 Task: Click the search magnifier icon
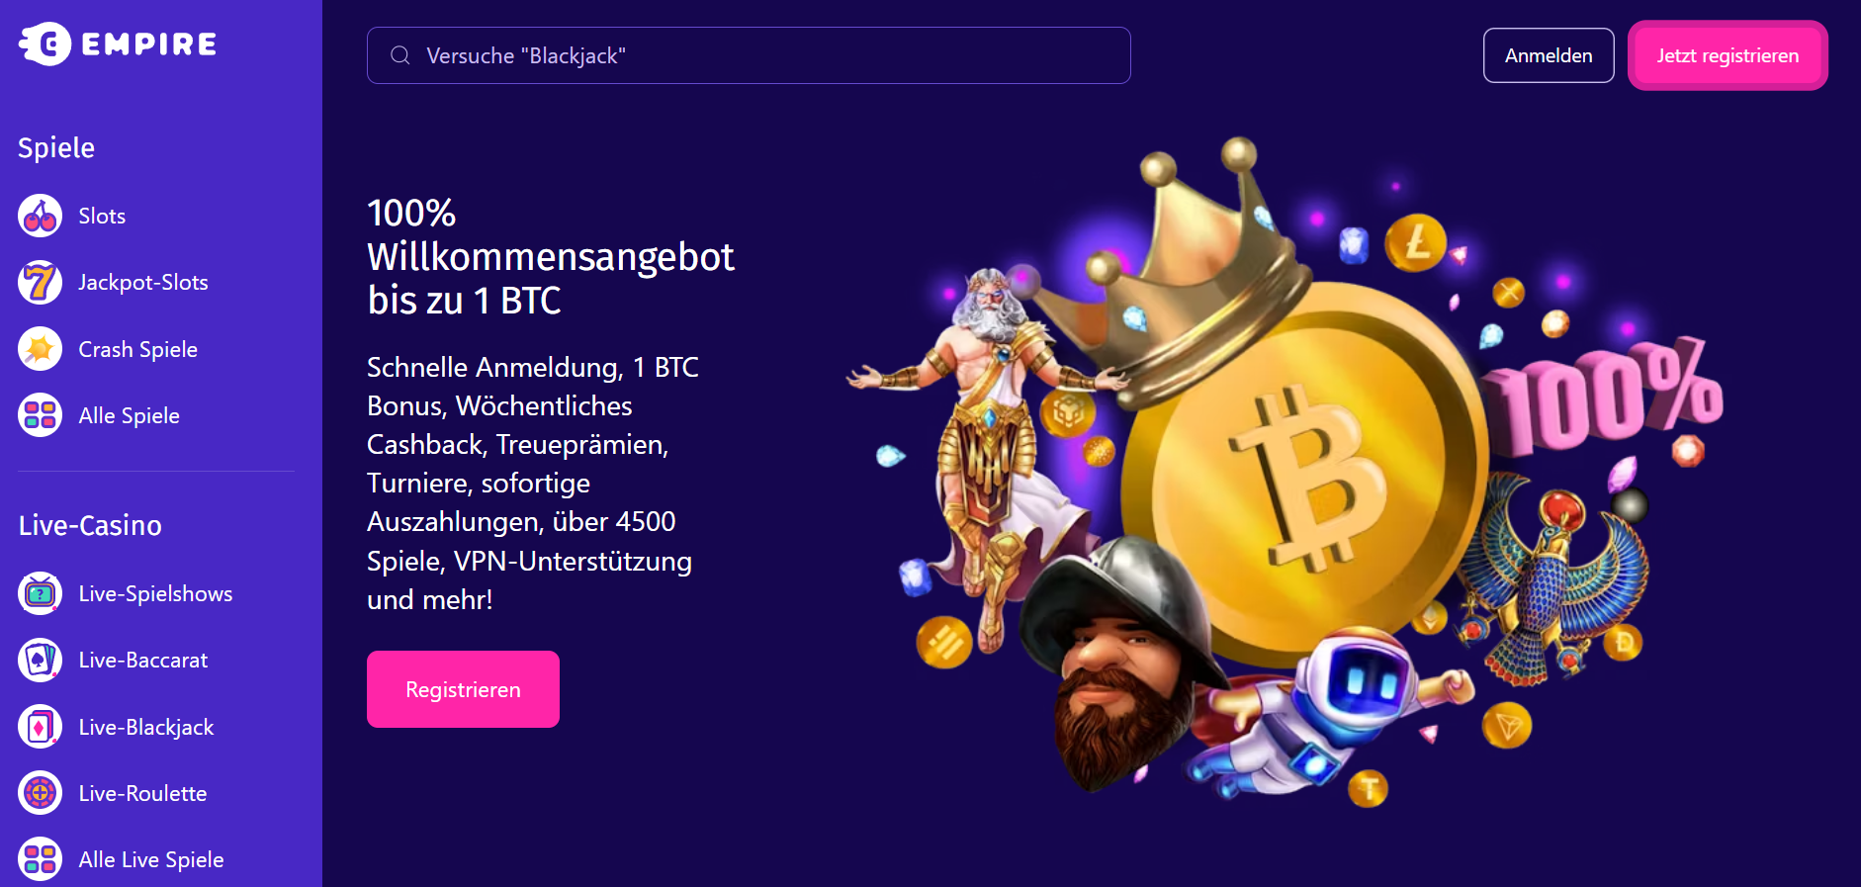pos(400,55)
